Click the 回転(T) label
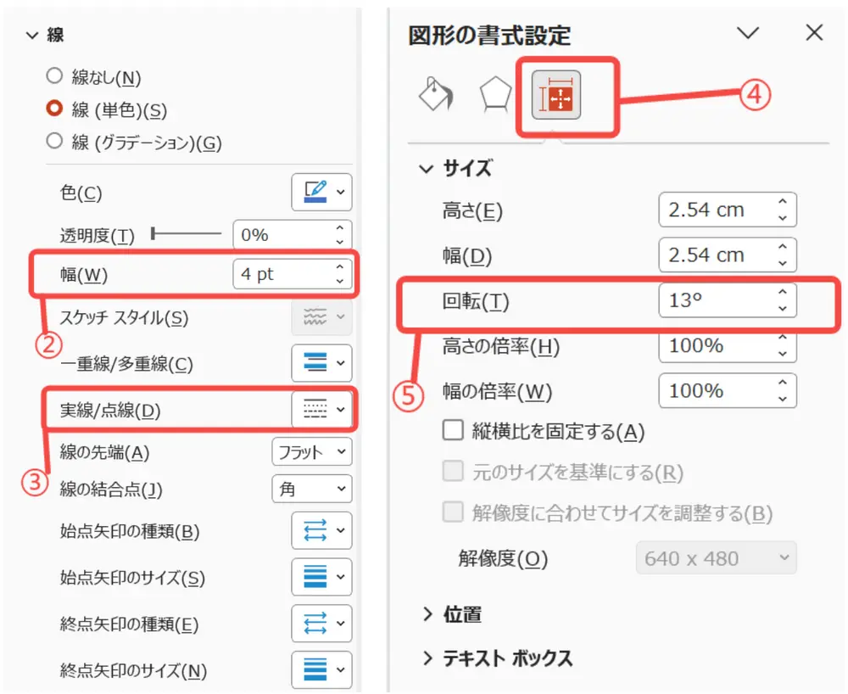The width and height of the screenshot is (848, 694). point(476,301)
